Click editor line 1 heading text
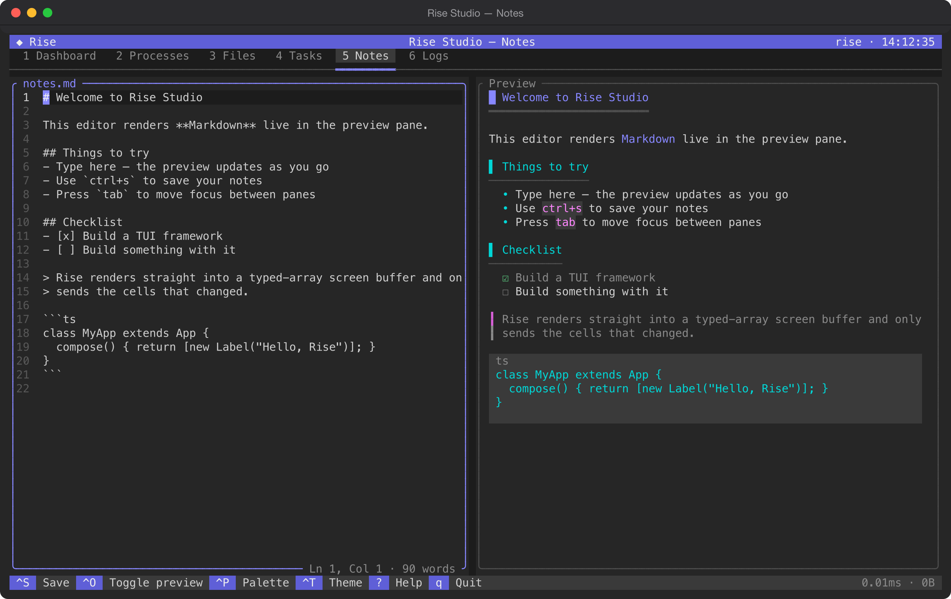This screenshot has height=599, width=951. tap(123, 97)
